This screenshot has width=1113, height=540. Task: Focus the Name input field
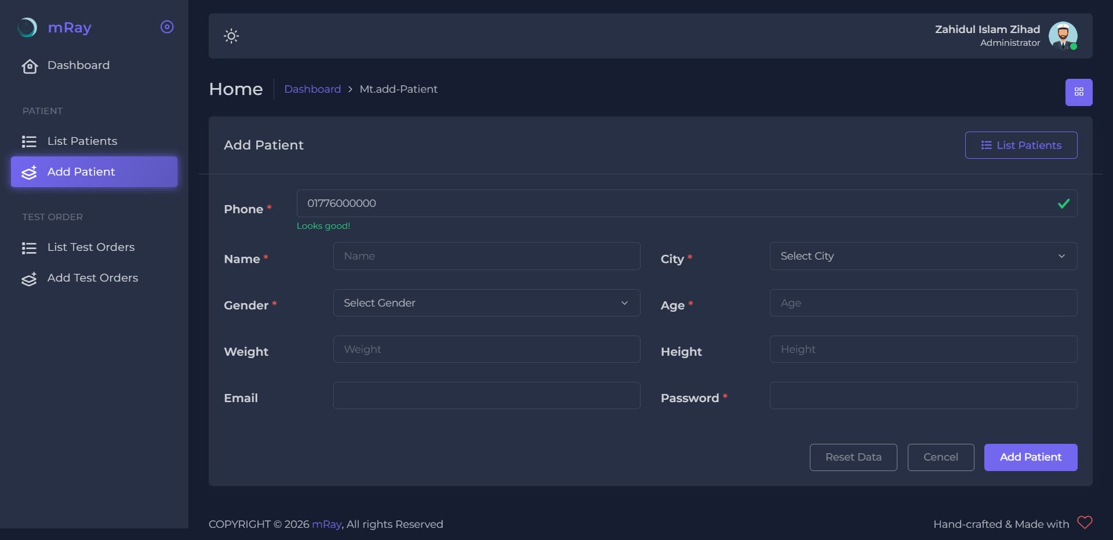[x=486, y=256]
